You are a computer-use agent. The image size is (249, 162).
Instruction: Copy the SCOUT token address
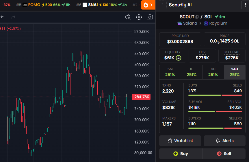point(197,17)
